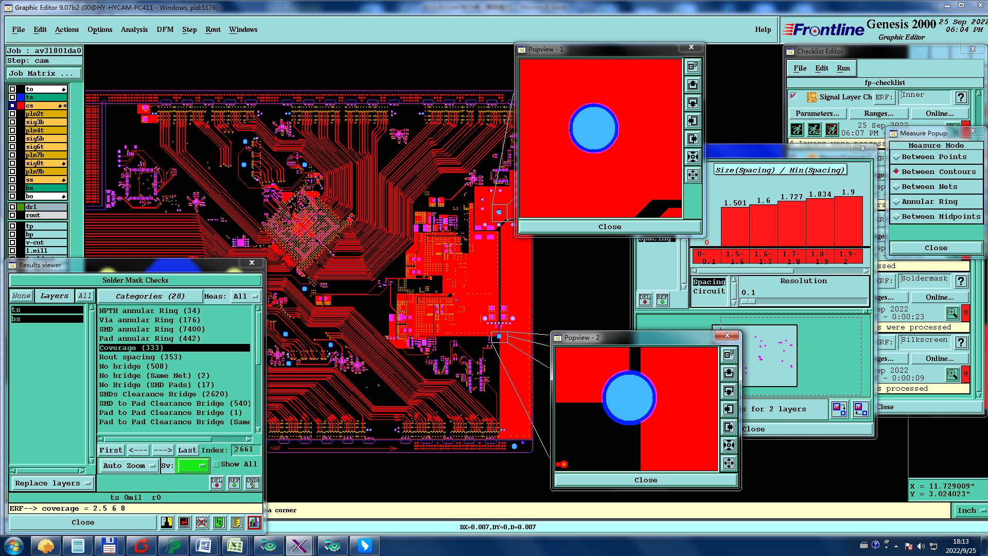Jump to Last result in Results viewer
The height and width of the screenshot is (556, 988).
point(187,450)
